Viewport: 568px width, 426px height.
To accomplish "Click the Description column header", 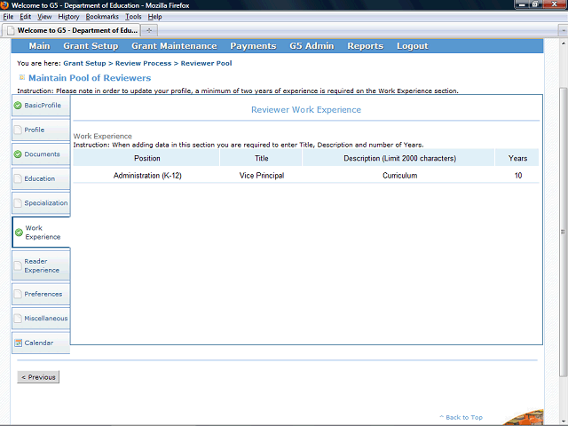I will click(399, 158).
